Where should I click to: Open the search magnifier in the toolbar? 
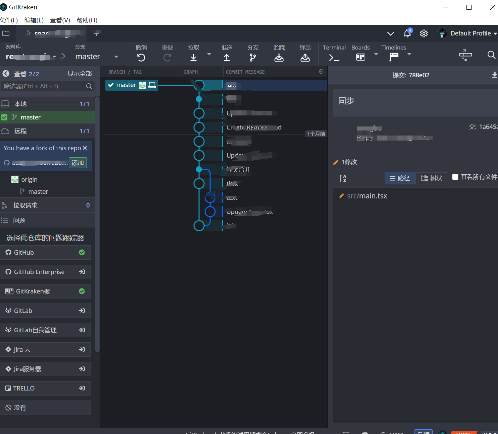(491, 55)
